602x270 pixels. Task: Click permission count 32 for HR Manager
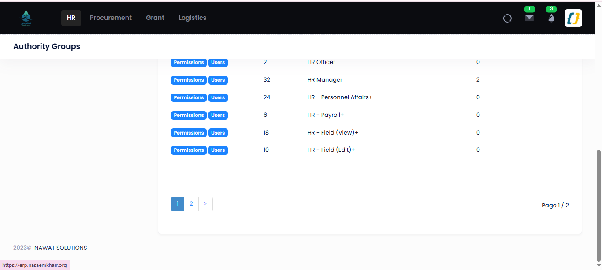(267, 80)
